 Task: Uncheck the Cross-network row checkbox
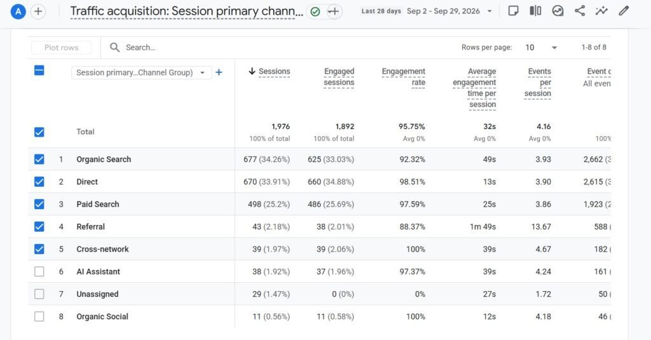tap(39, 249)
